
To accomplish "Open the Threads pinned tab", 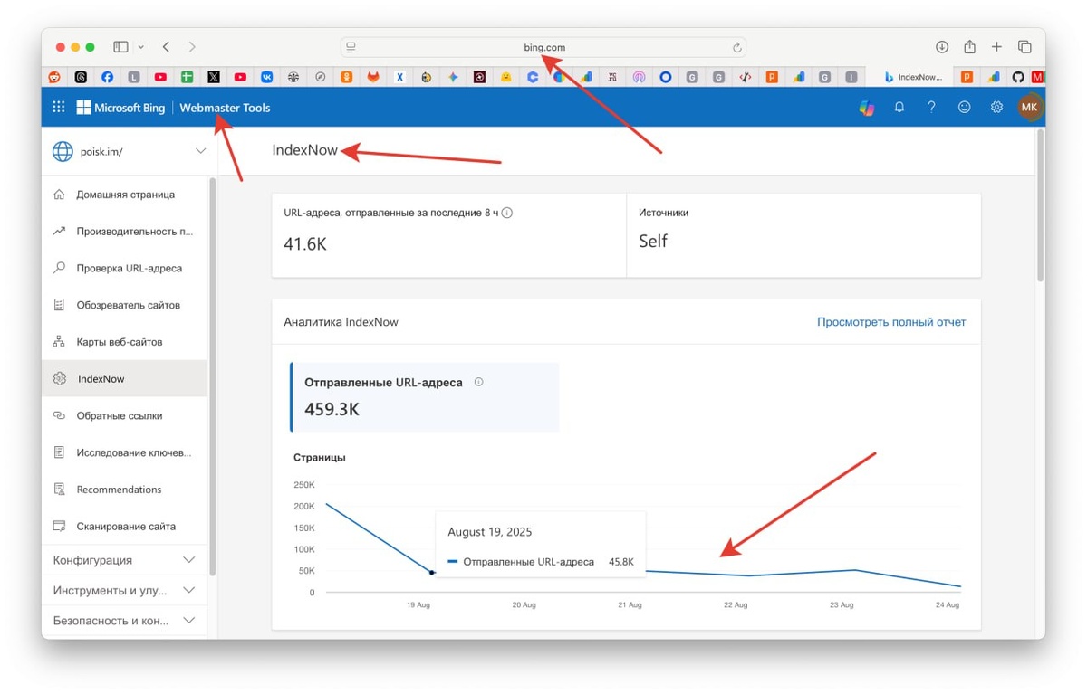I will tap(81, 78).
